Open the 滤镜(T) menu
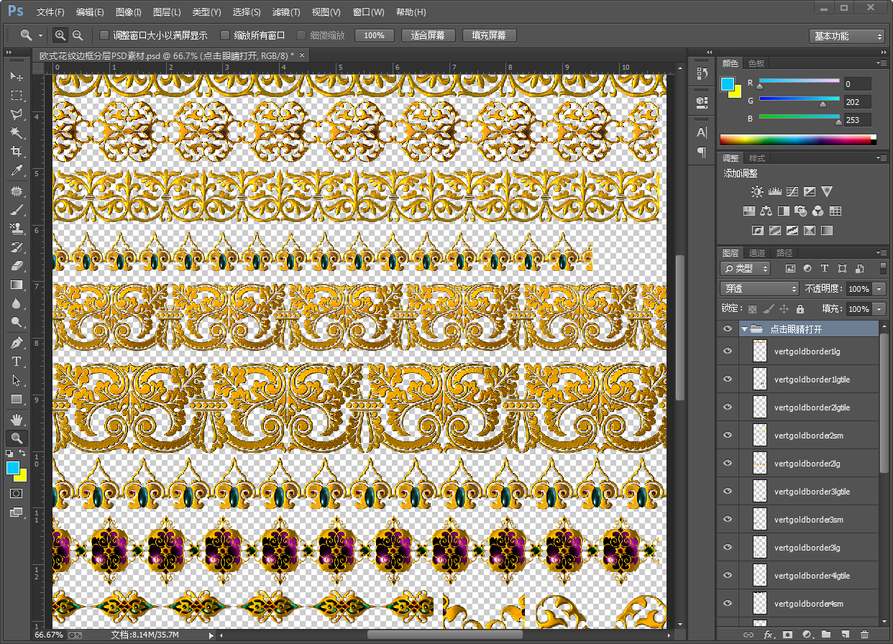 [x=286, y=12]
